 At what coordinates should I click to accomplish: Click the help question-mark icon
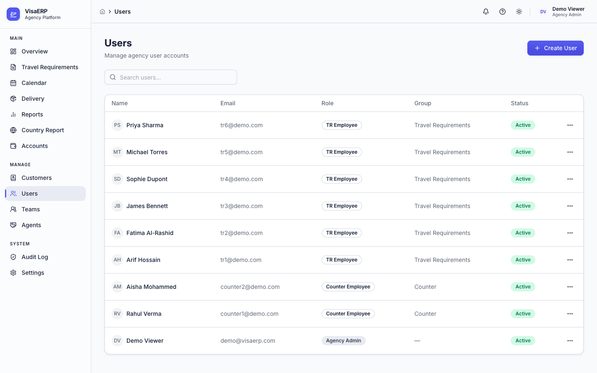tap(502, 12)
